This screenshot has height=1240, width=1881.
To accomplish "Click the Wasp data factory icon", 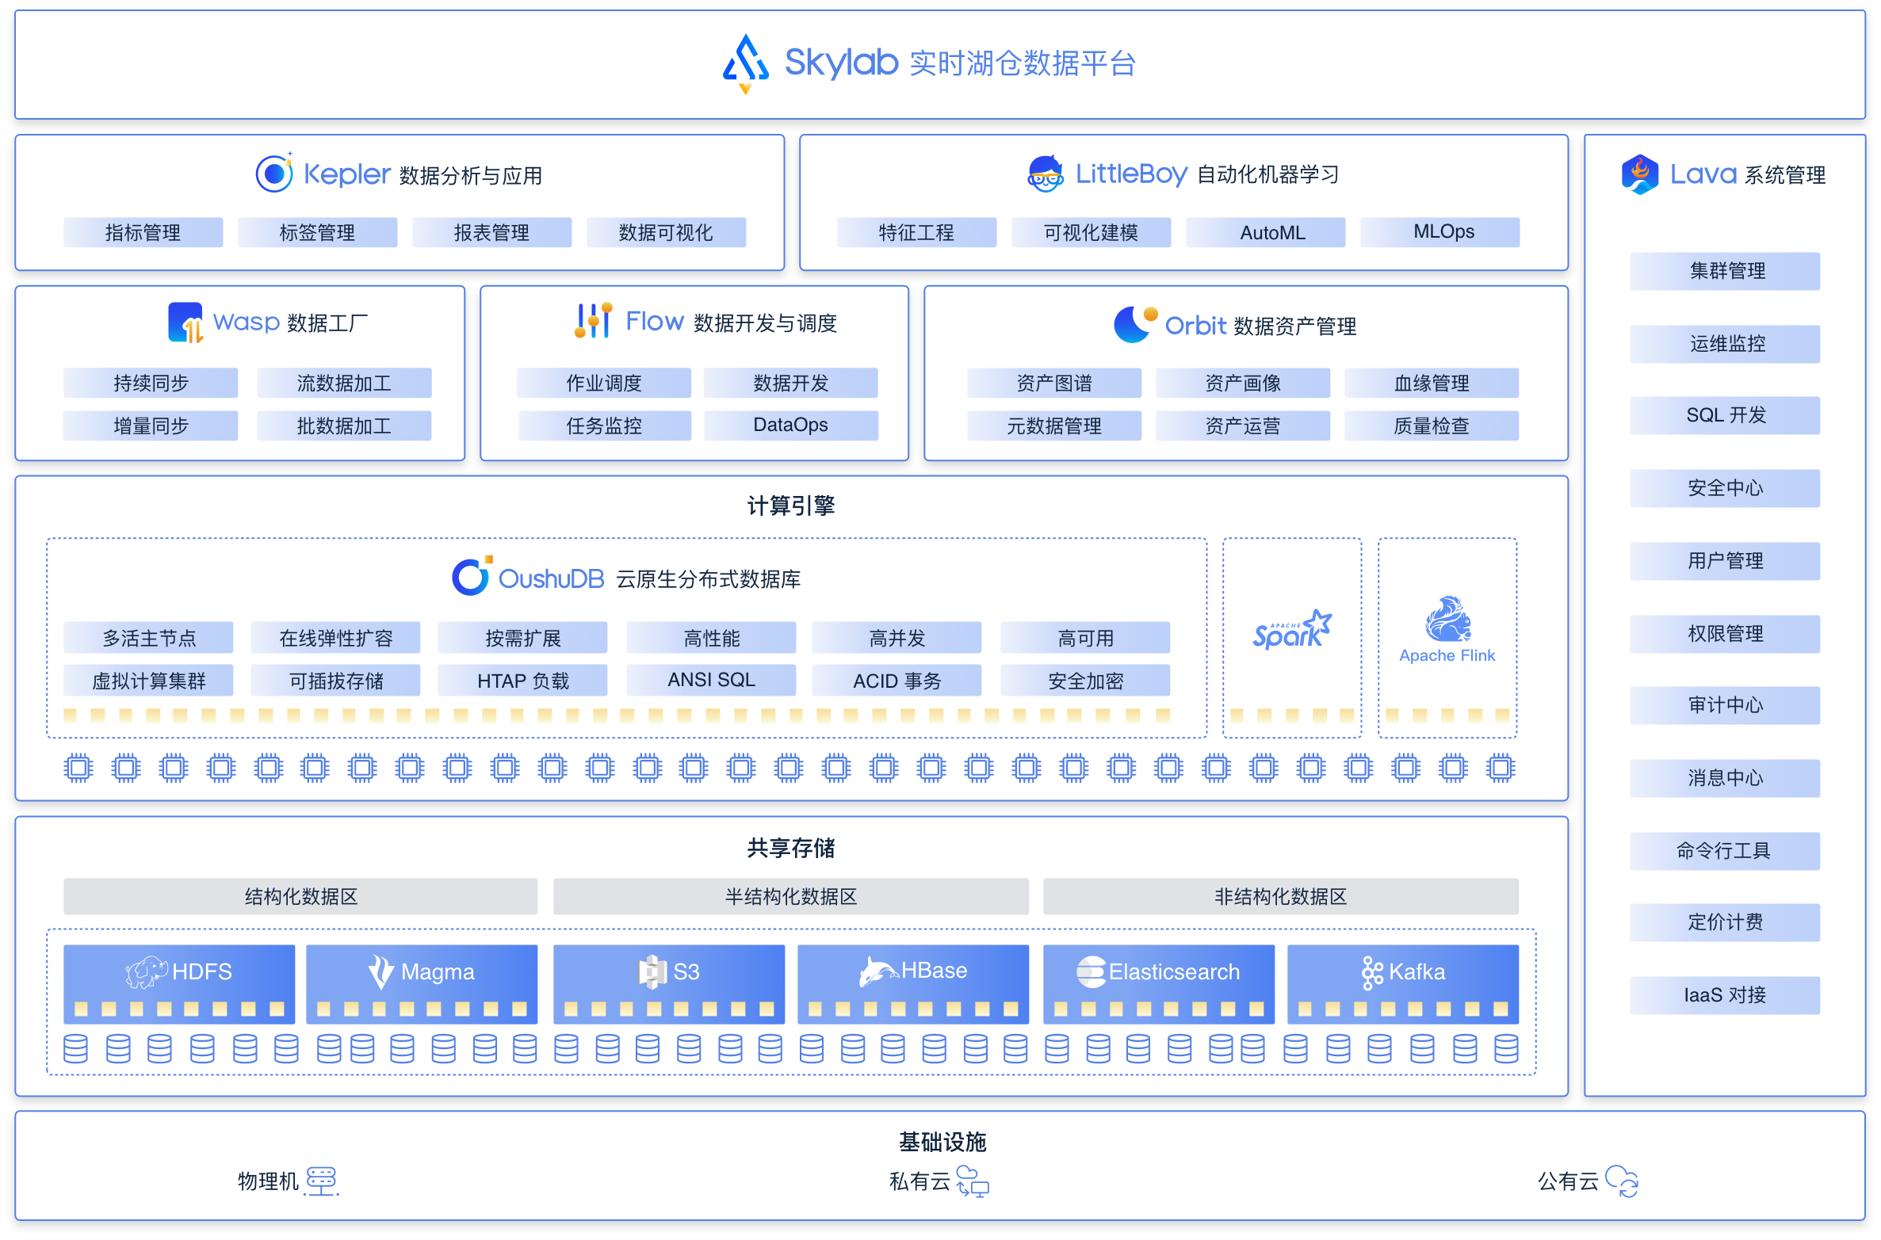I will [x=186, y=322].
